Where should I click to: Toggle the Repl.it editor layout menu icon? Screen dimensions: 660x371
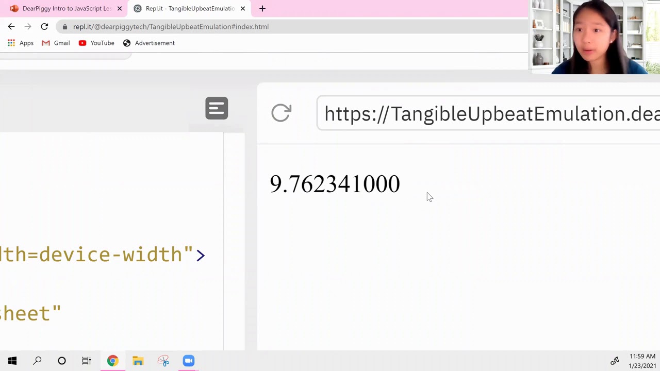[x=217, y=108]
